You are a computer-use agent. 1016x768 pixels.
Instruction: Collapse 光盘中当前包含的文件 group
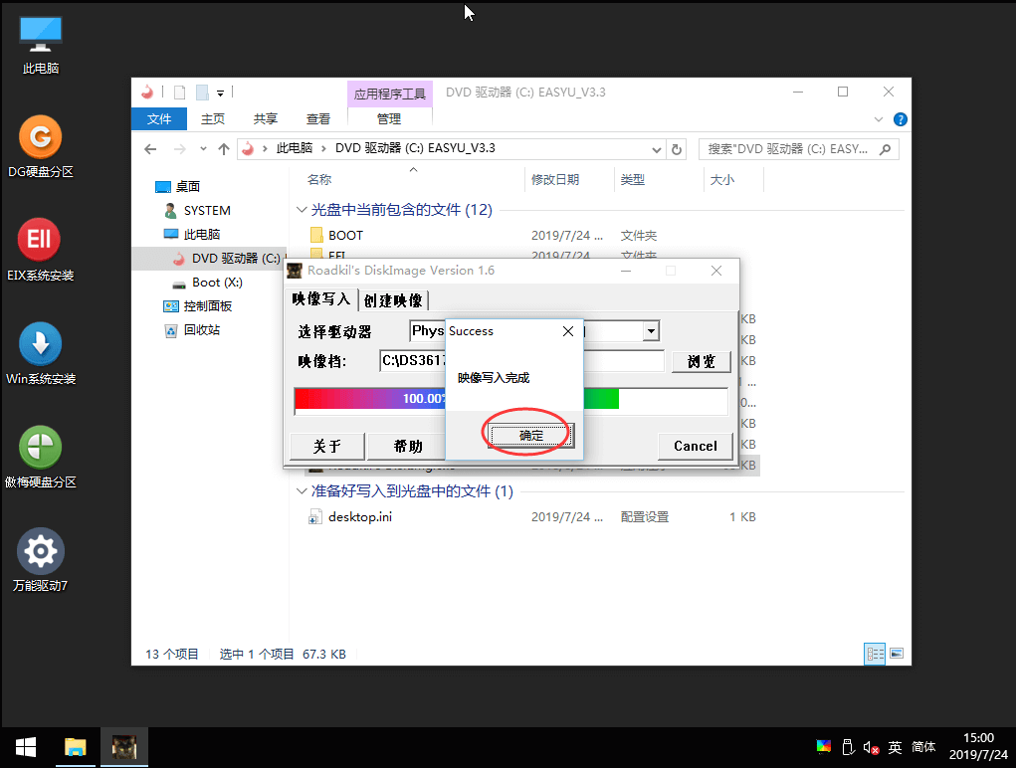coord(302,210)
